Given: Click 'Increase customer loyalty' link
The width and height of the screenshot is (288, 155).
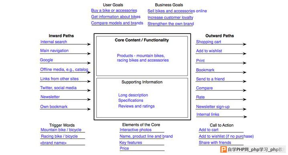Looking at the screenshot, I should point(170,18).
